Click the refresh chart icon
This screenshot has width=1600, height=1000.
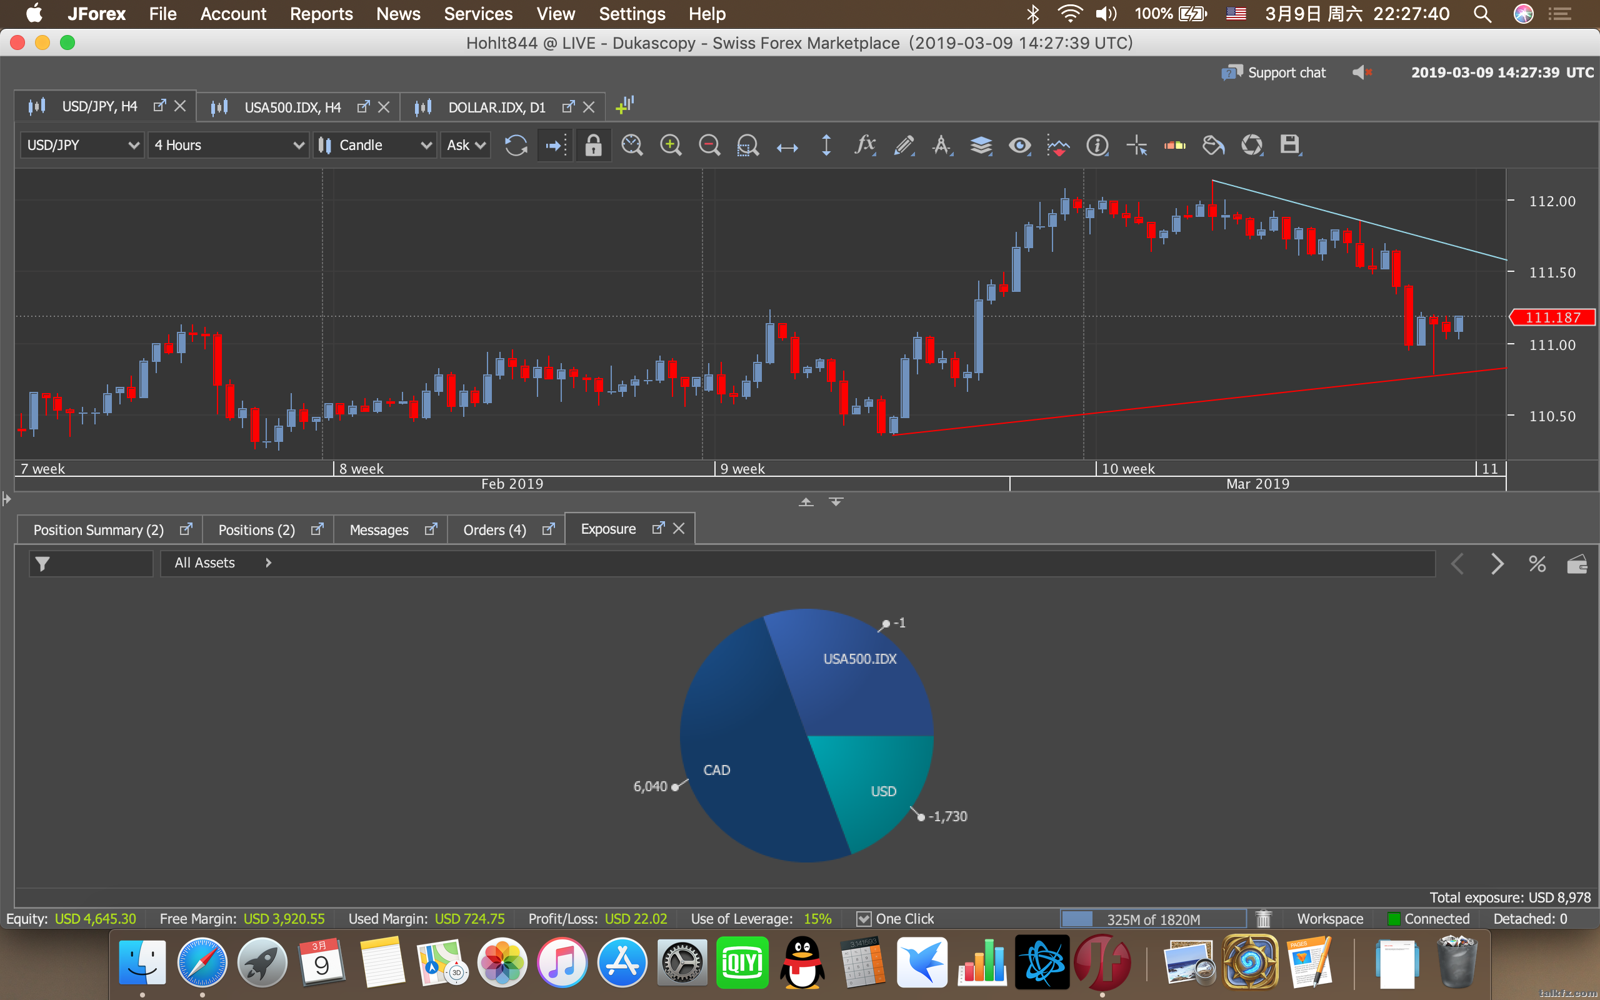click(516, 146)
